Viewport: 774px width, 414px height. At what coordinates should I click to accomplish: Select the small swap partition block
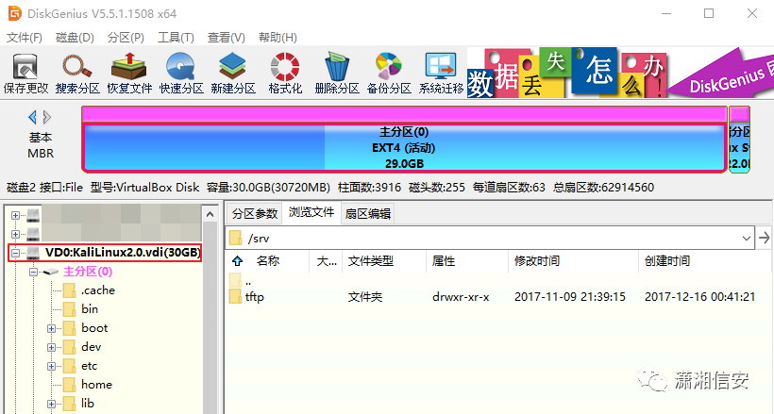point(739,140)
